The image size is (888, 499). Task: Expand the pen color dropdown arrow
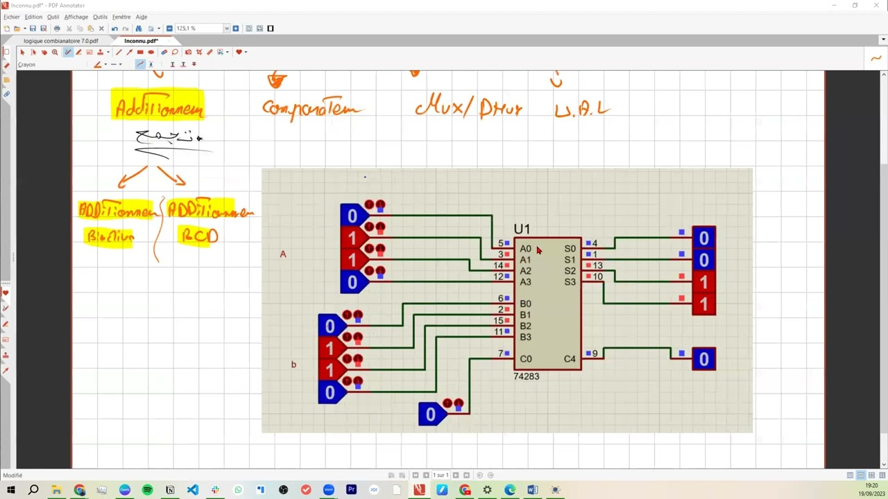(105, 64)
